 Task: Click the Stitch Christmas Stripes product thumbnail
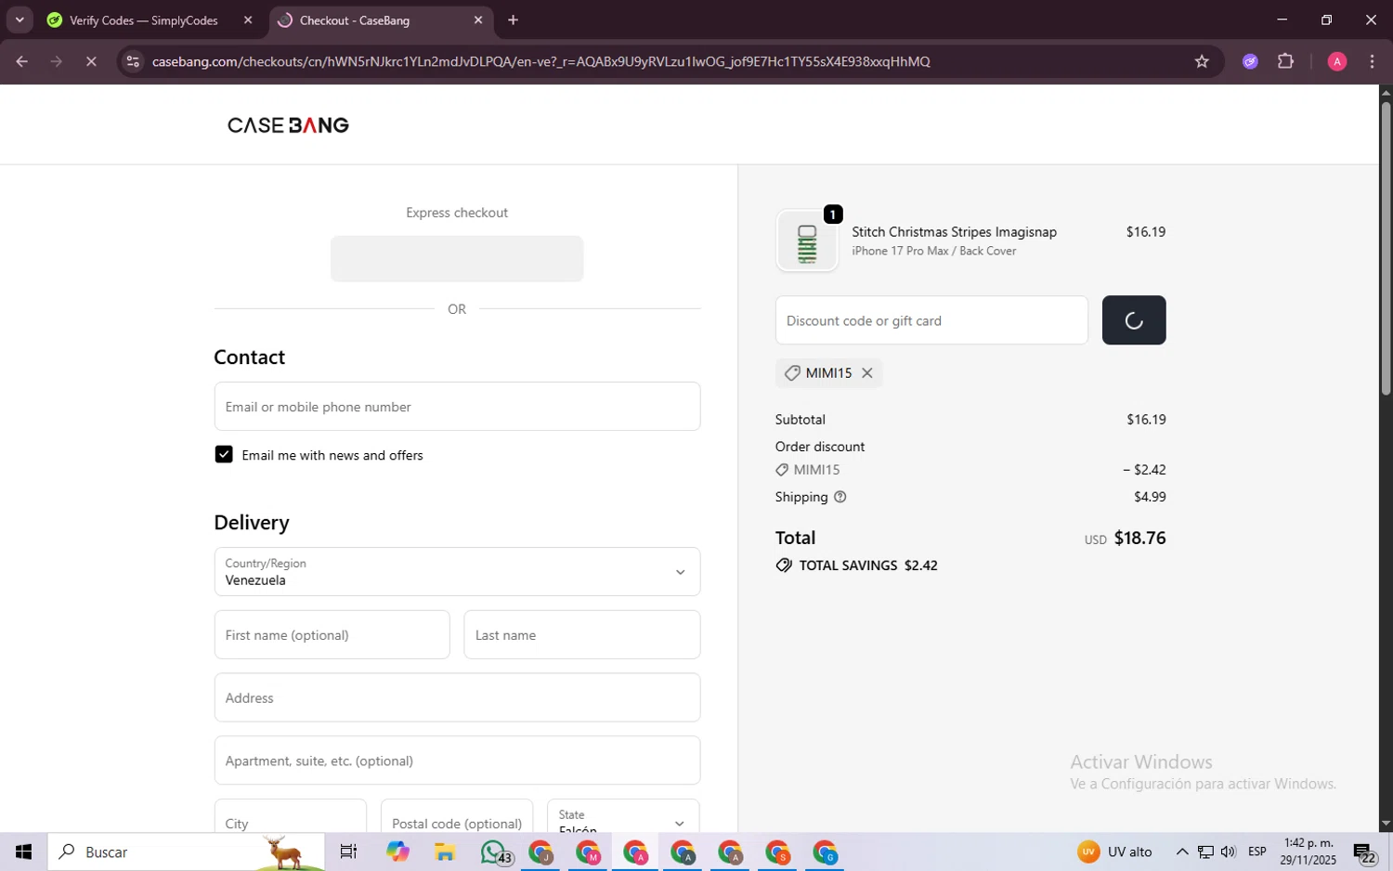point(807,241)
